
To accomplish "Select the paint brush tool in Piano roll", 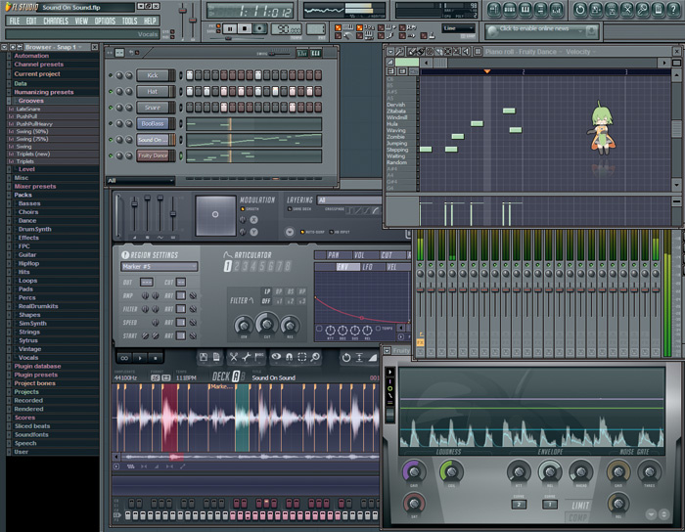I will click(x=420, y=52).
